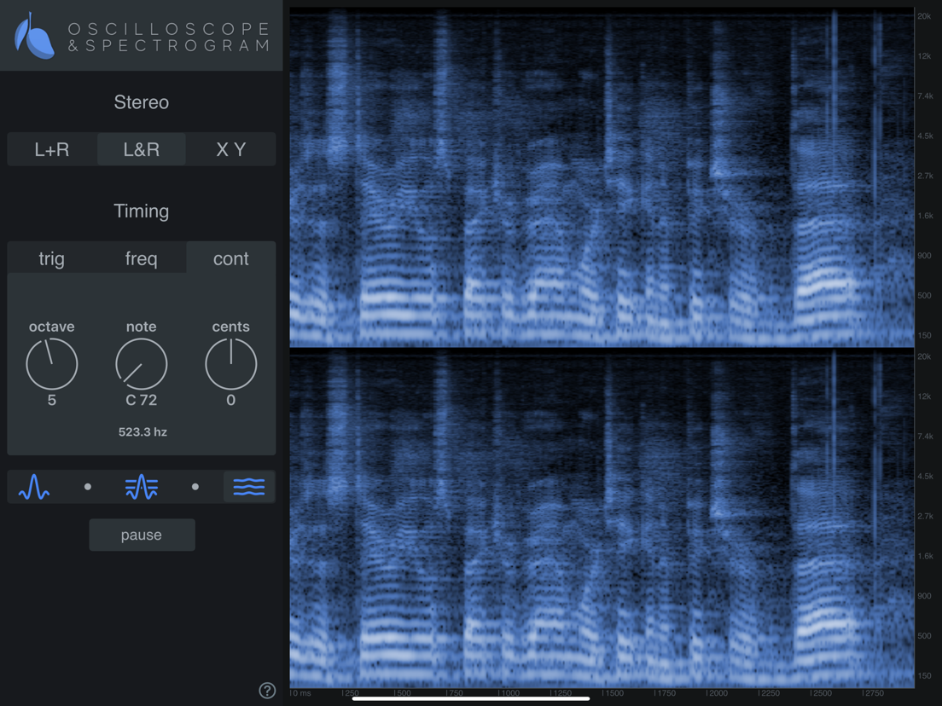Select the spectrogram view icon

248,487
